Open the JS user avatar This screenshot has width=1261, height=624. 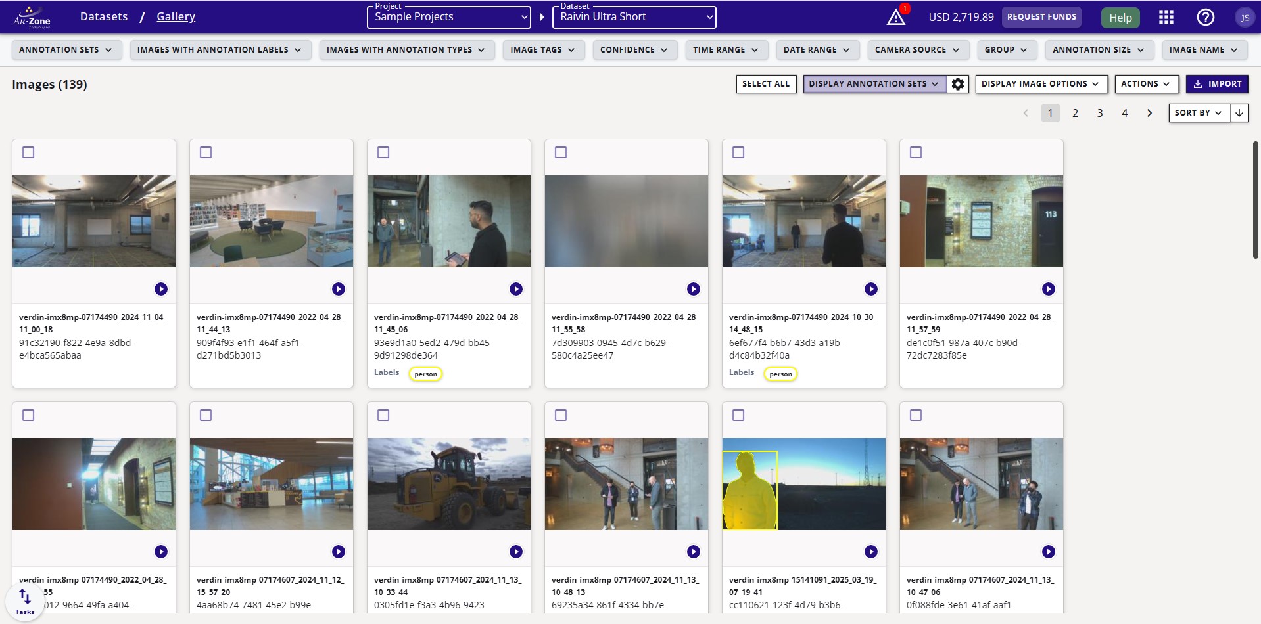click(1244, 18)
